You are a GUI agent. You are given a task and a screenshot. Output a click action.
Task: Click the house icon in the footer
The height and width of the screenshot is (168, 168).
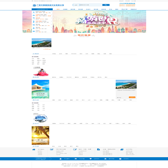[34, 149]
